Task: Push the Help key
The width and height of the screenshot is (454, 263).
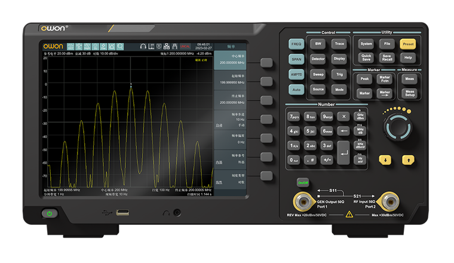Action: pyautogui.click(x=408, y=57)
